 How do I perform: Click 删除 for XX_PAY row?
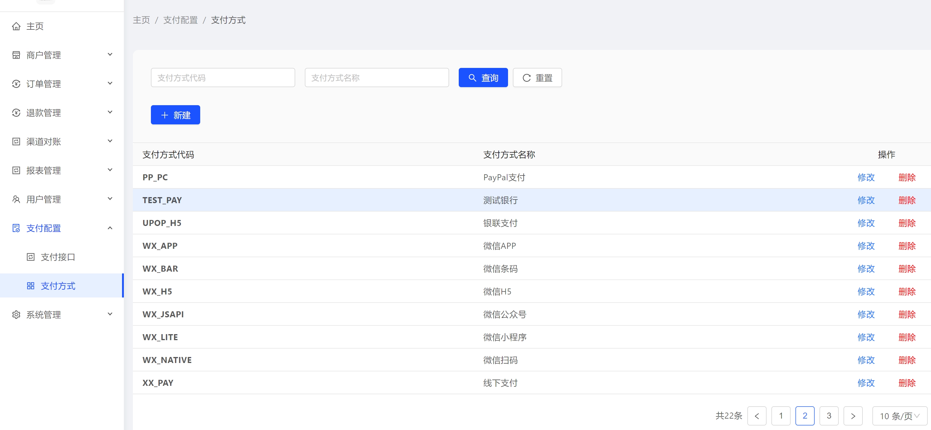907,383
